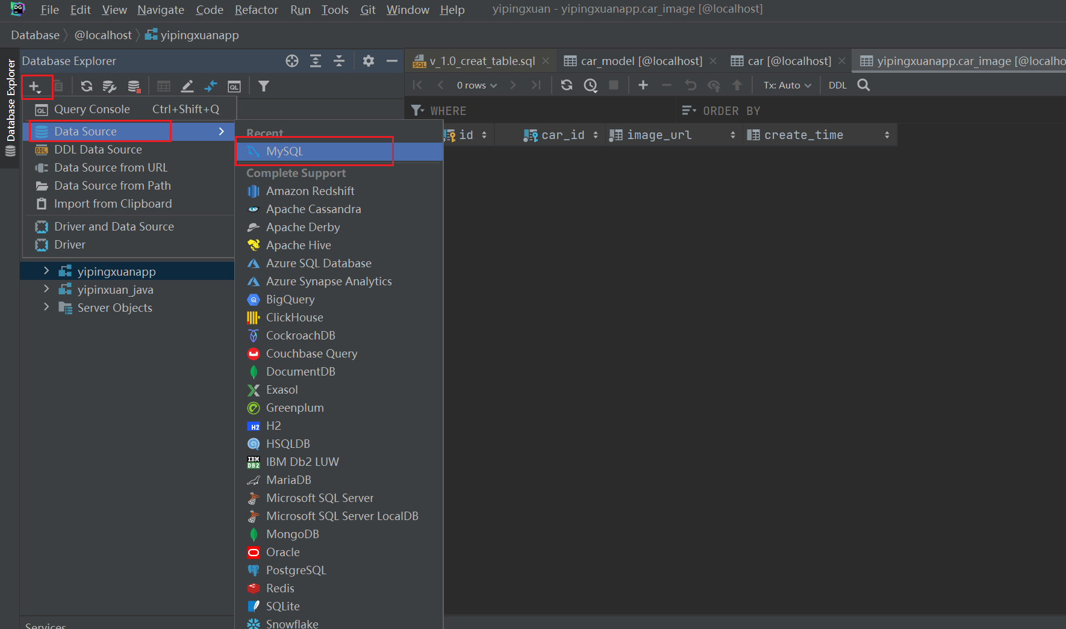Open the Refactor menu
Image resolution: width=1066 pixels, height=629 pixels.
[257, 10]
